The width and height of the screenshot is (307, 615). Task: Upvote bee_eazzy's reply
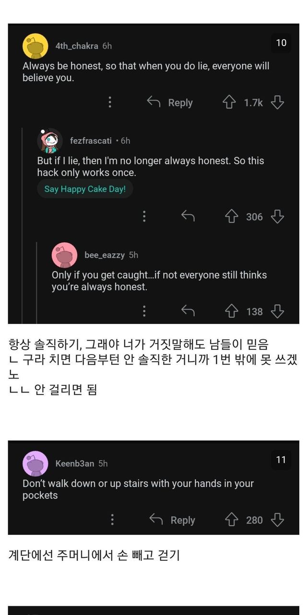coord(232,311)
